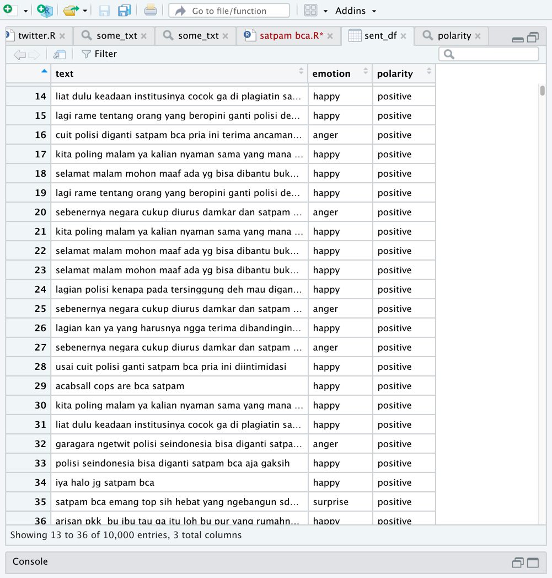Click the Save All icon
552x578 pixels.
point(124,10)
